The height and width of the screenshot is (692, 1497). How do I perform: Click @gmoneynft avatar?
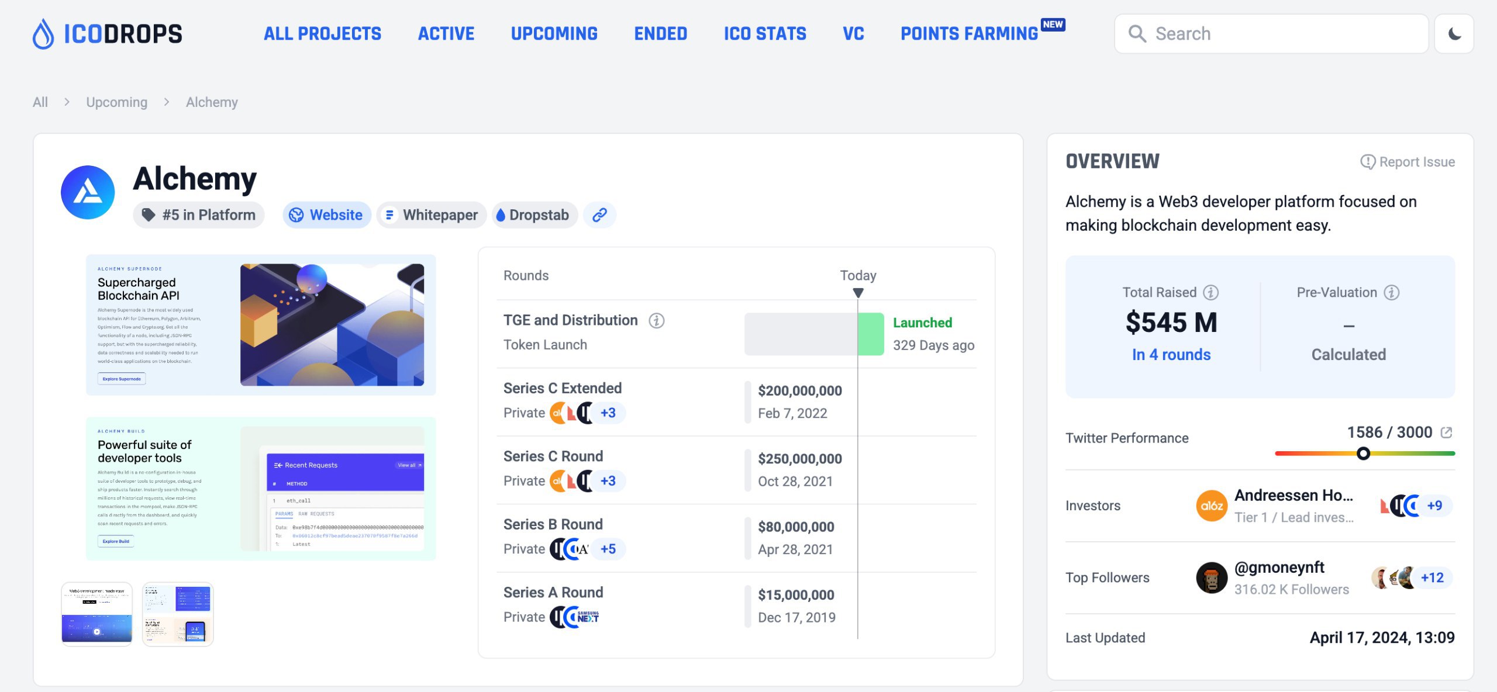tap(1212, 577)
